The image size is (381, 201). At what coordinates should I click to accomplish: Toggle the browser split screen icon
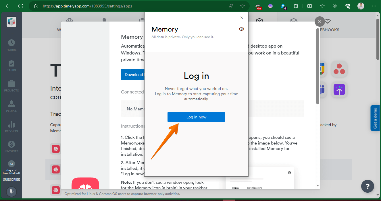[x=309, y=6]
